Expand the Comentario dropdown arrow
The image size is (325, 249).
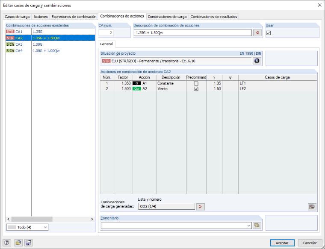tap(249, 226)
